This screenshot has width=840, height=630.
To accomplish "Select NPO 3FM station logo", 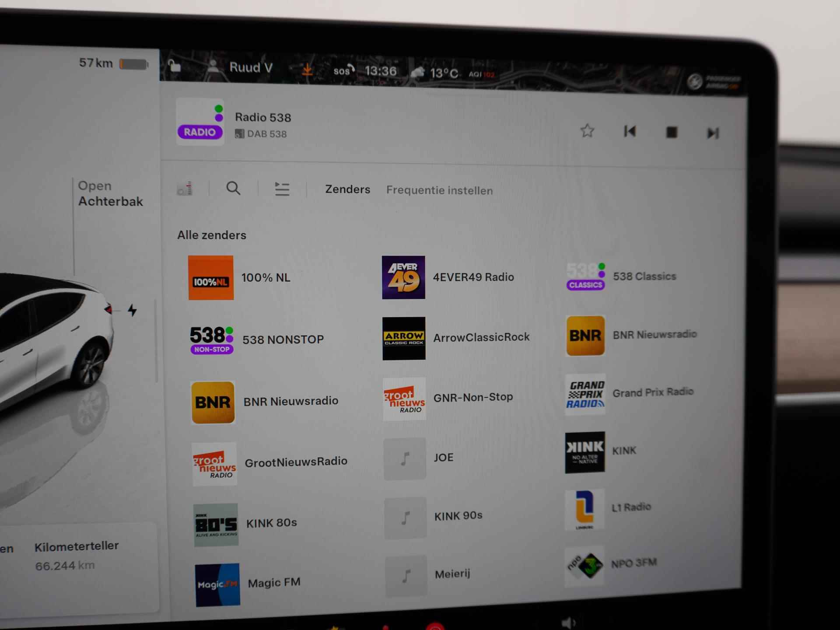I will (584, 566).
